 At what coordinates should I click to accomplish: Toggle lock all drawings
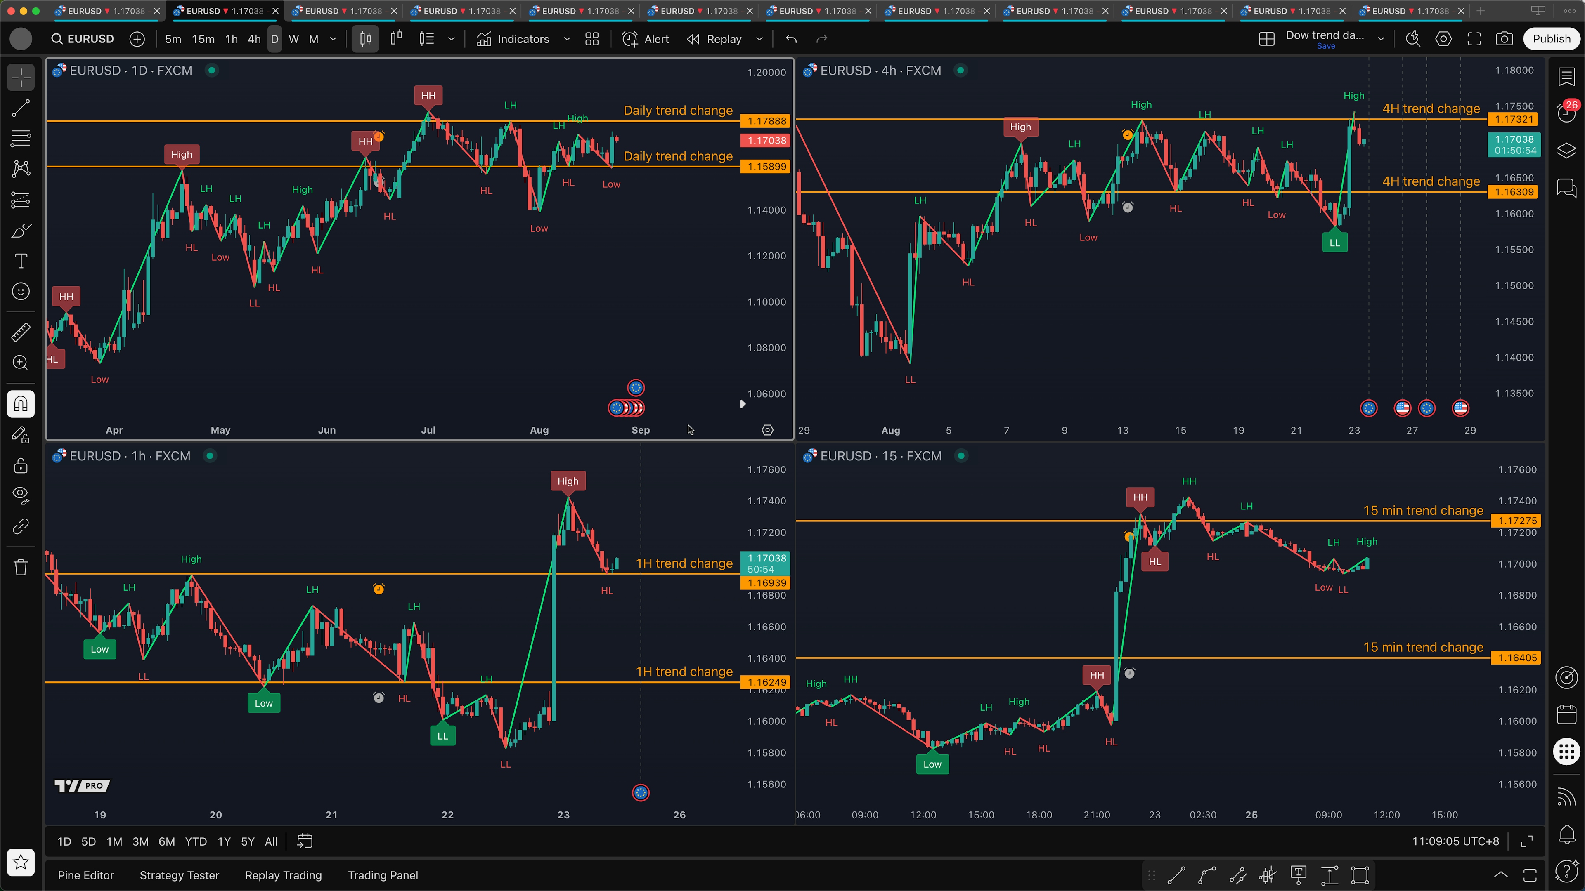click(21, 465)
